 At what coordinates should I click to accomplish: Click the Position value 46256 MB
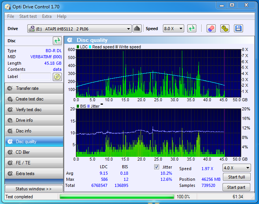click(x=211, y=179)
